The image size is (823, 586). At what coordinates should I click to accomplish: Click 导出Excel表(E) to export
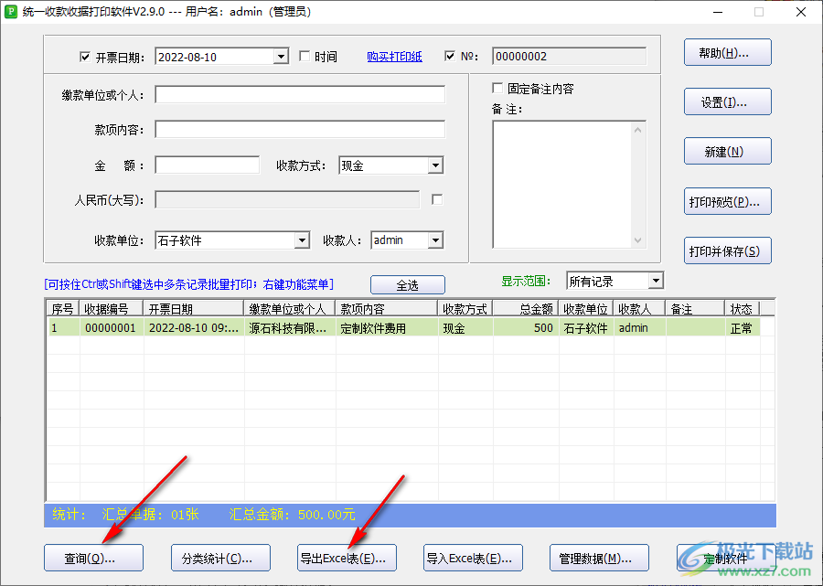[x=347, y=558]
